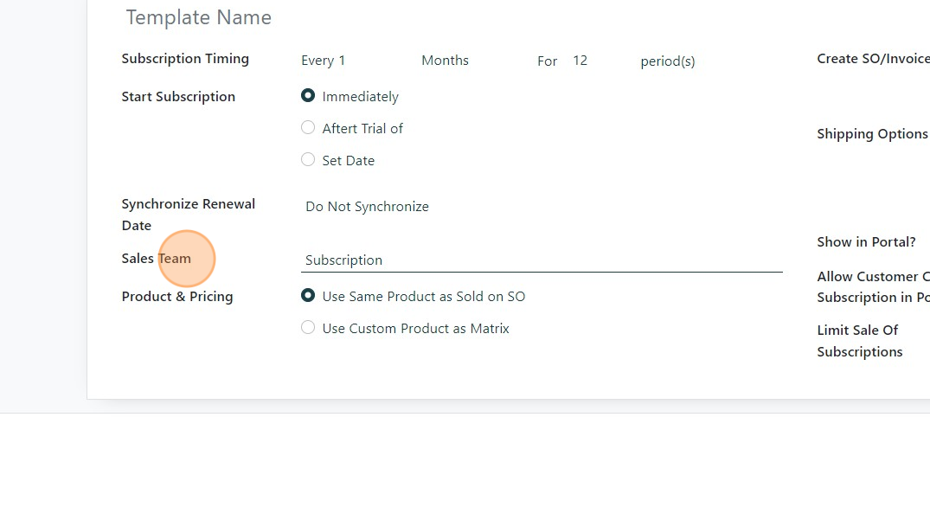Click the Sales Team field label
The image size is (930, 520).
pos(157,259)
